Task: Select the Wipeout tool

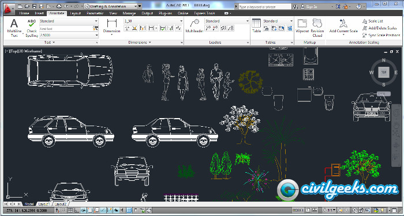Action: click(x=302, y=26)
